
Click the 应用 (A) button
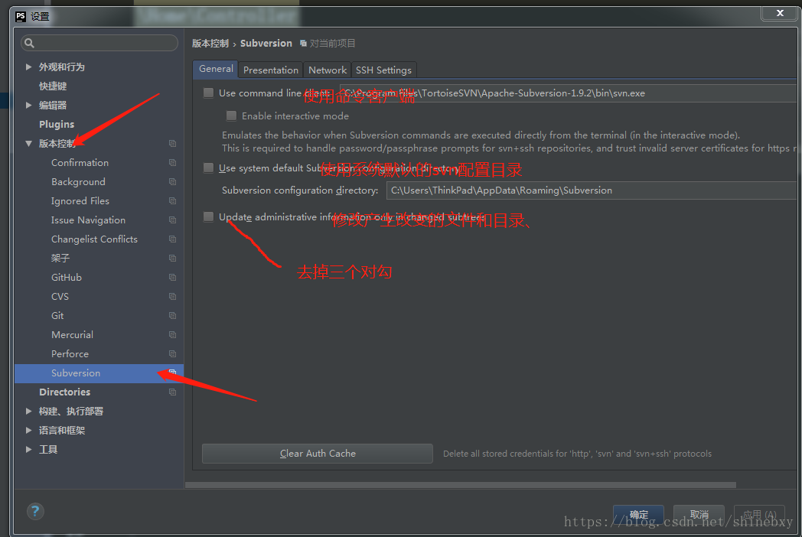pyautogui.click(x=760, y=515)
